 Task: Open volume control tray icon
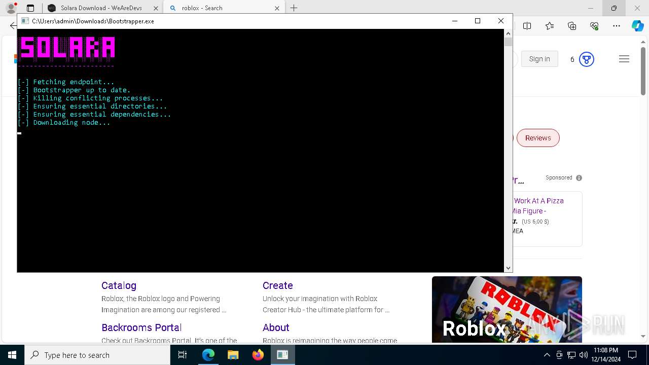tap(584, 355)
